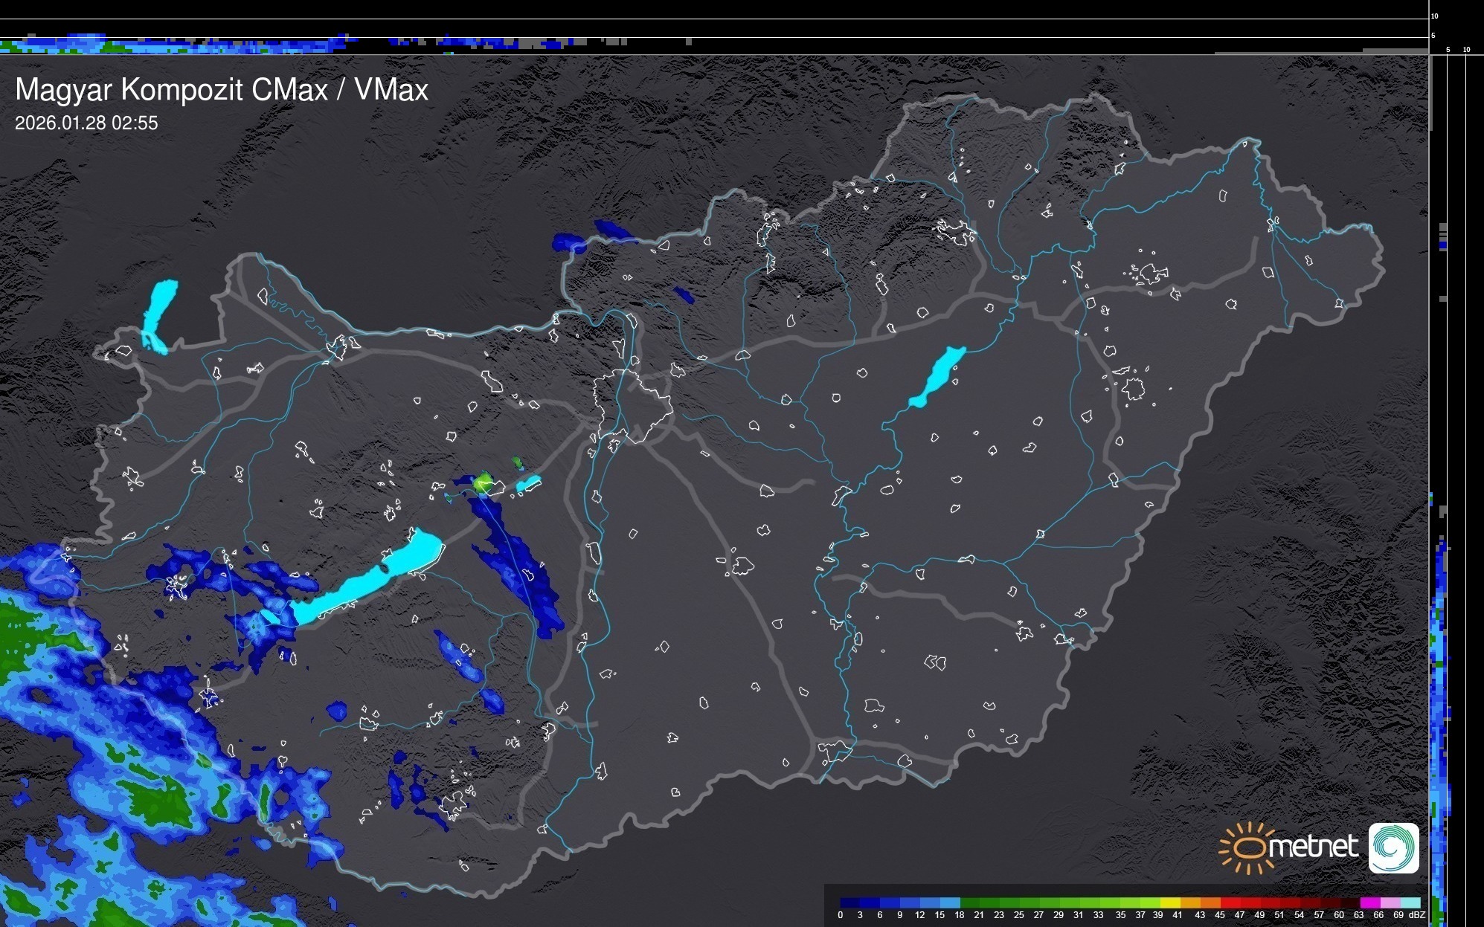1484x927 pixels.
Task: Click the 18 label on the dBZ scale
Action: coord(959,915)
